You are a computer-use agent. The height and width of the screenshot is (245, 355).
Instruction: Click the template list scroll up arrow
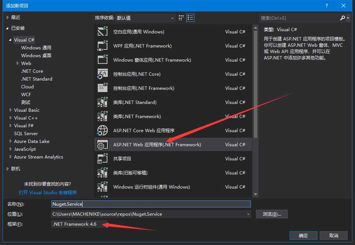click(256, 27)
